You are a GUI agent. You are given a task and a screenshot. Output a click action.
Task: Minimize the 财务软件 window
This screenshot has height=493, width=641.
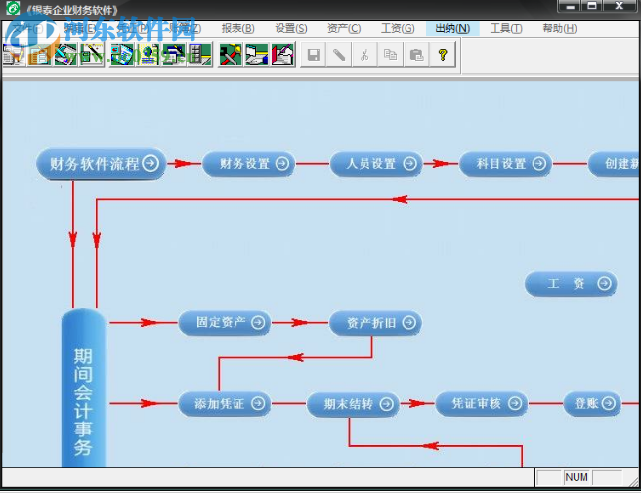point(571,6)
